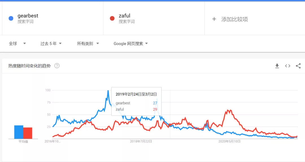
Task: Click the 热度随时间变化的趋势 chart title
Action: pos(30,66)
